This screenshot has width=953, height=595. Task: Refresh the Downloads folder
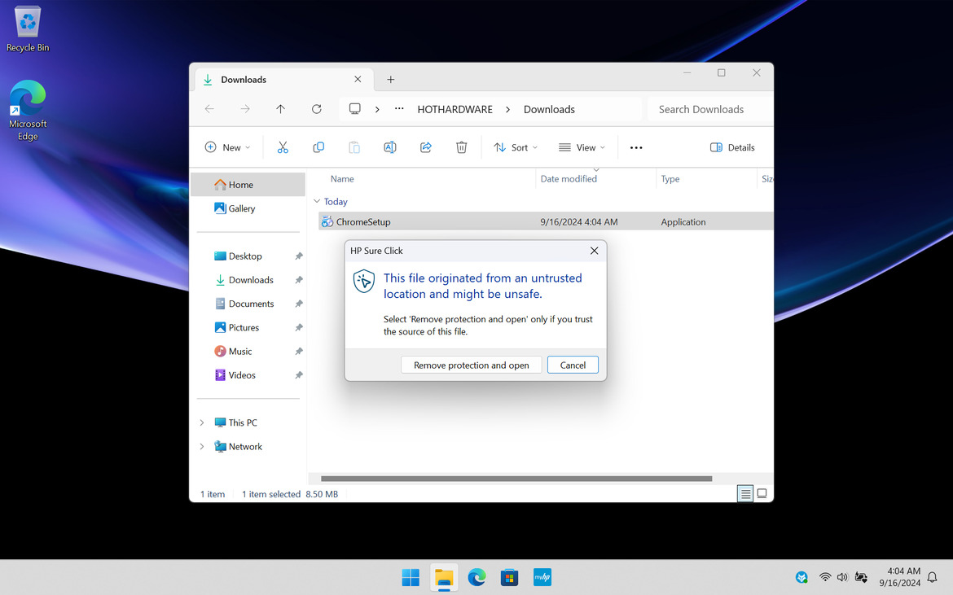[x=317, y=109]
